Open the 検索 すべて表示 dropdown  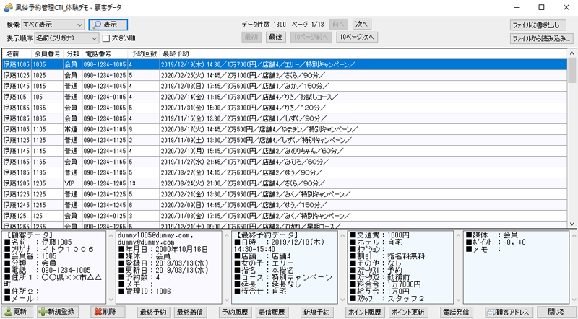[53, 24]
